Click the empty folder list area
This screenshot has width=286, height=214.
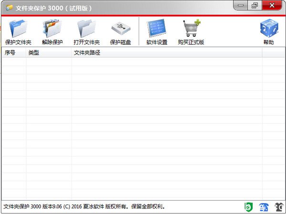click(143, 128)
